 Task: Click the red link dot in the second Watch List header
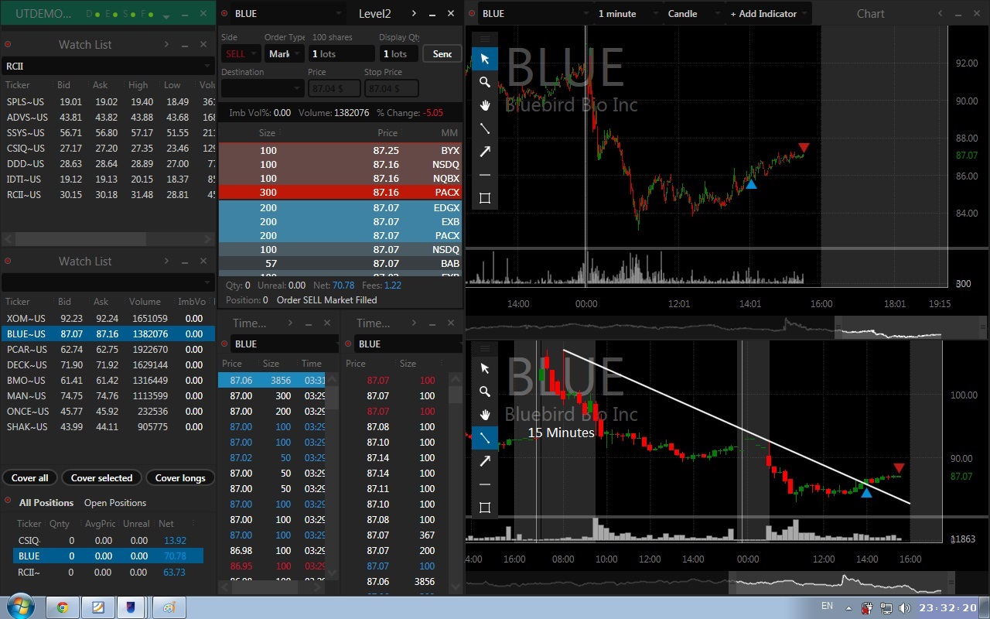[x=8, y=262]
